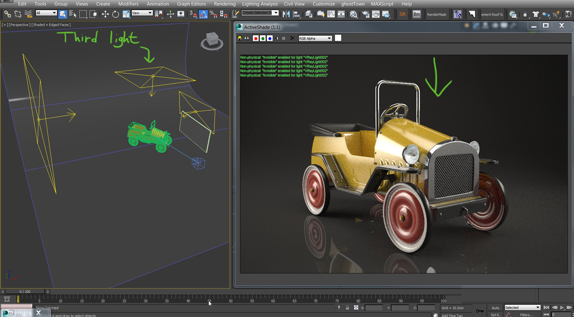
Task: Select the Select and Rotate tool
Action: click(115, 14)
